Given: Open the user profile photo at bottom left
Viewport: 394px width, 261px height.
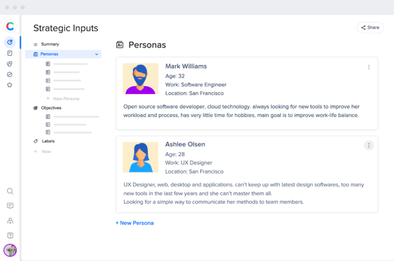Looking at the screenshot, I should tap(10, 250).
